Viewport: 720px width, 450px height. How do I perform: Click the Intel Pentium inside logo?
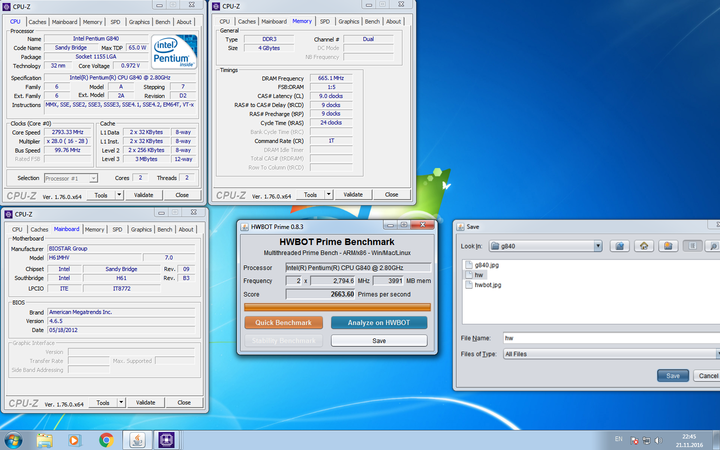pos(174,52)
